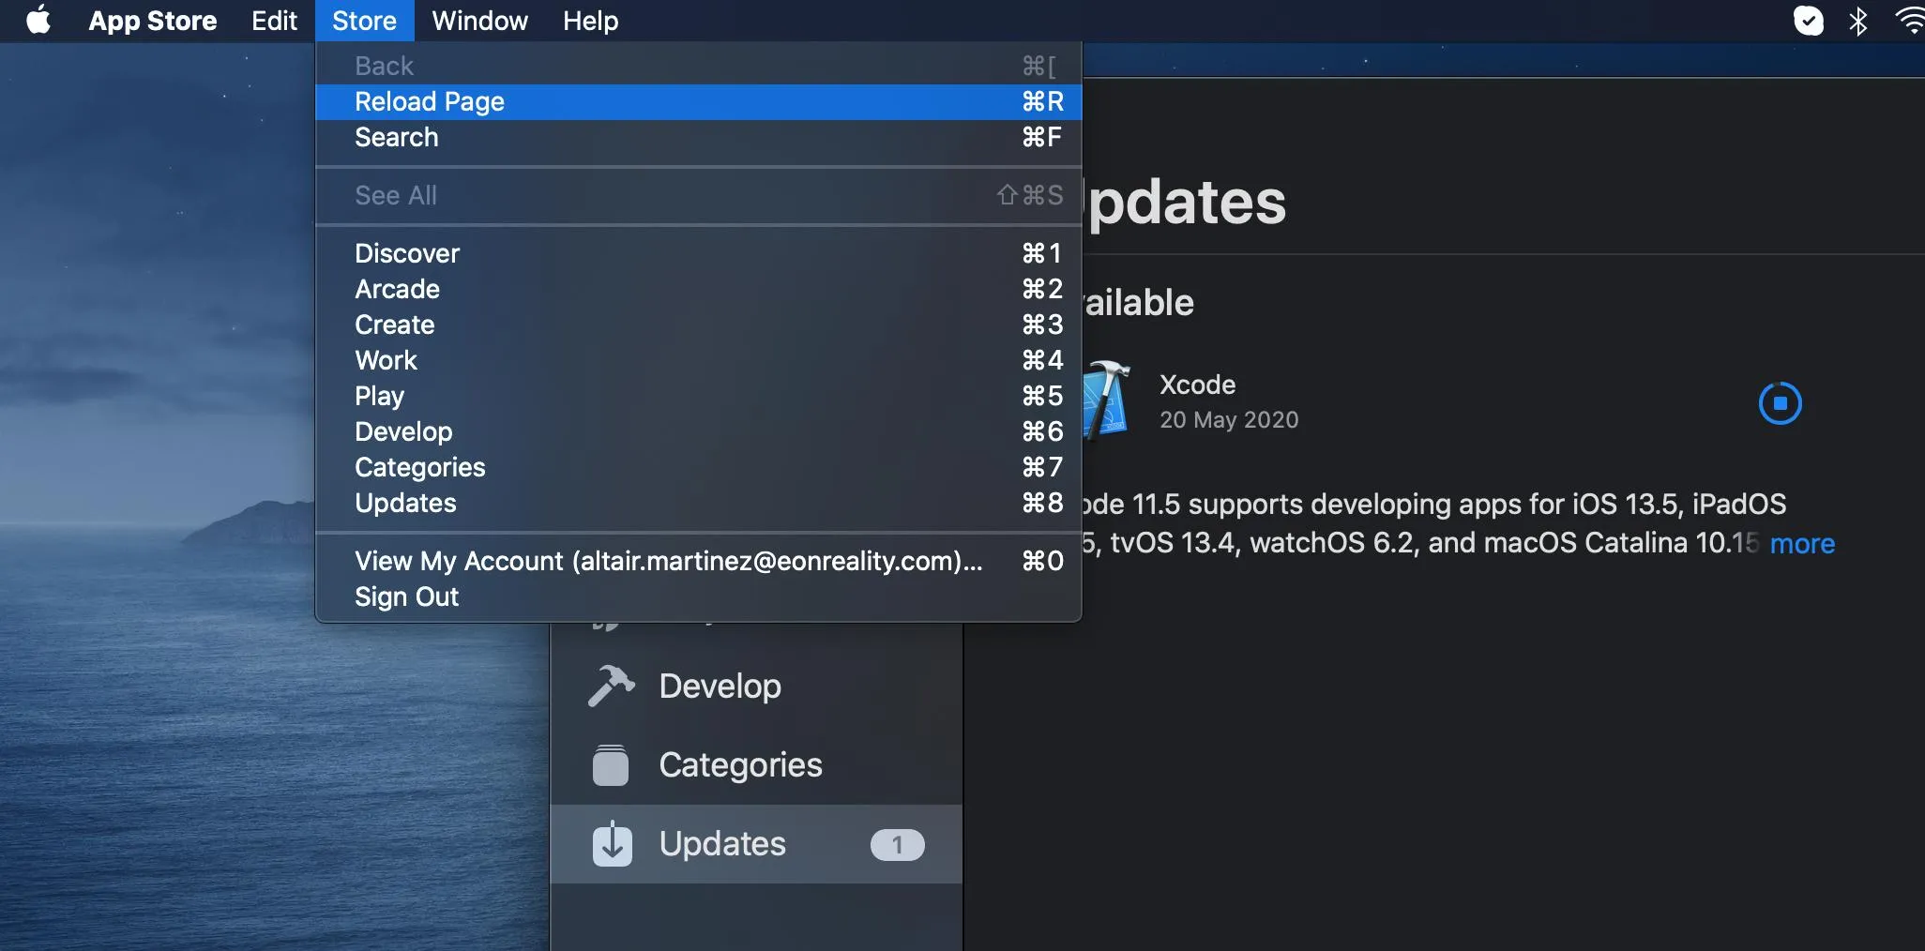Click the Bluetooth status icon
The image size is (1925, 951).
click(1857, 21)
